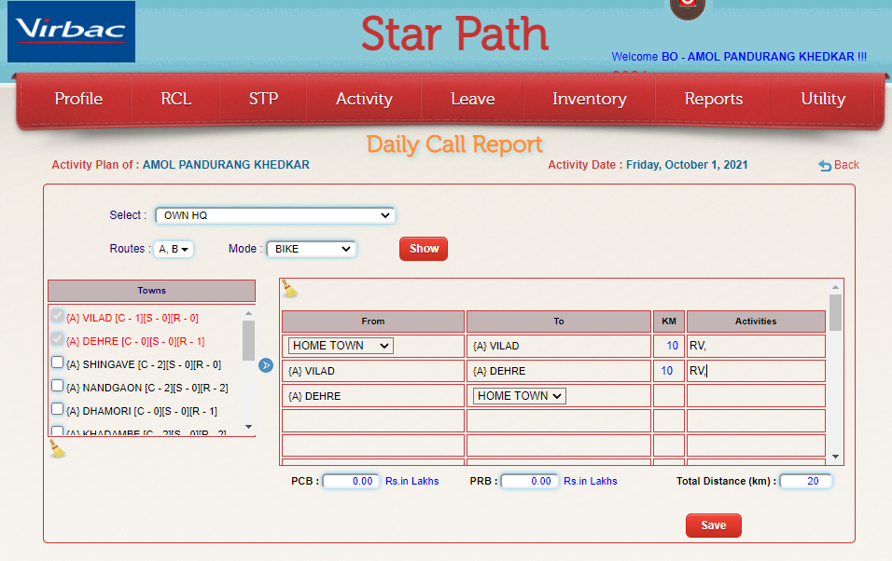Click the Activities field in VILAD-to-DEHRE row

point(756,371)
